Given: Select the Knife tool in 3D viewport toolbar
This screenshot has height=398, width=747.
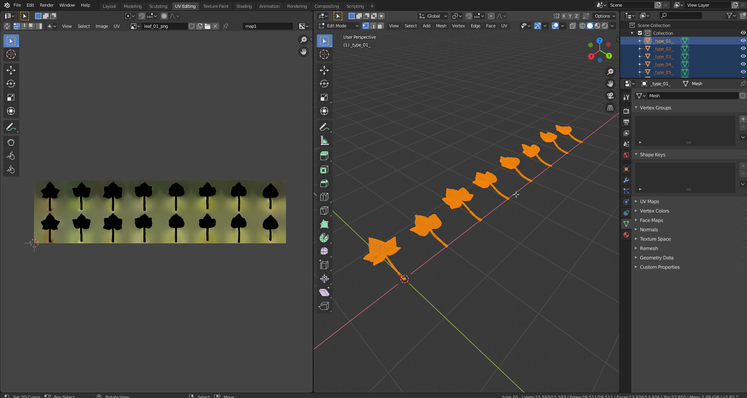Looking at the screenshot, I should click(324, 210).
